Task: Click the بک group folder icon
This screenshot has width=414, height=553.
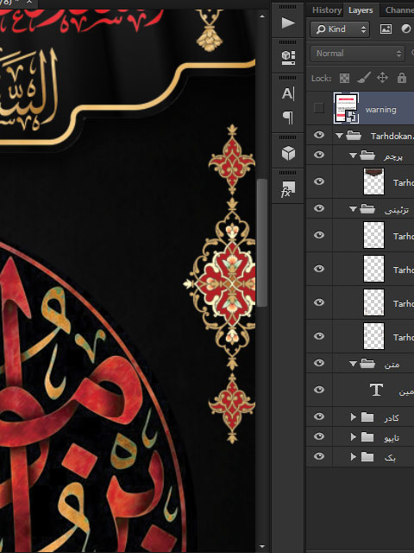Action: [367, 457]
